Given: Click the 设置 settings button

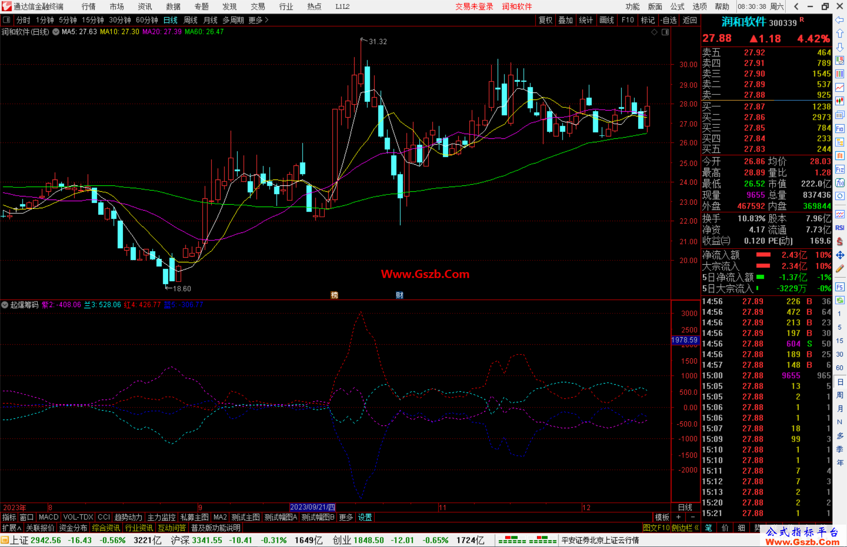Looking at the screenshot, I should tap(365, 517).
